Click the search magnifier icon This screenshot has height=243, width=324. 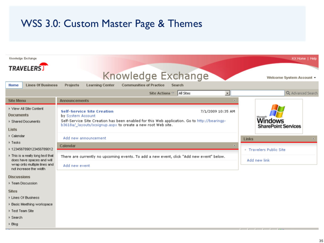(x=288, y=93)
